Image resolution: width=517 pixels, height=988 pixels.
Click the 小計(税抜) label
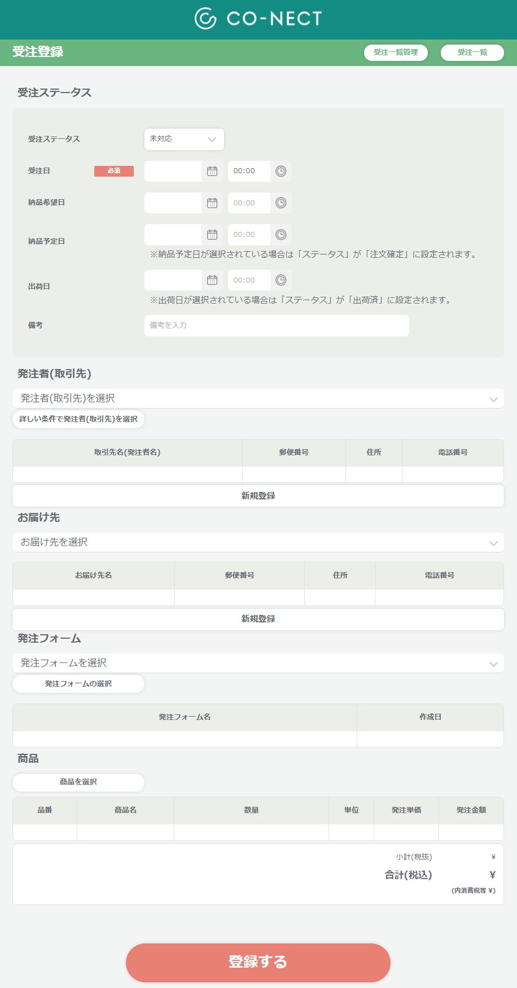point(414,857)
